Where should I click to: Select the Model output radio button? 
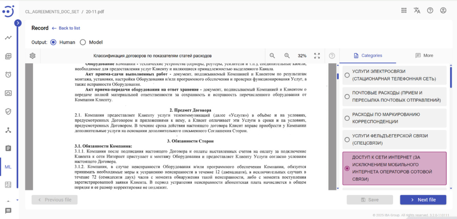point(83,43)
